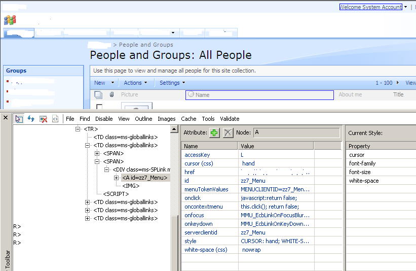Collapse the DIV class=ms-SPLink node
The height and width of the screenshot is (271, 416).
[x=106, y=170]
